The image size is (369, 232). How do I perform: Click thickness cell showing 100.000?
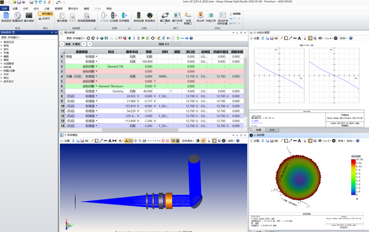click(147, 61)
